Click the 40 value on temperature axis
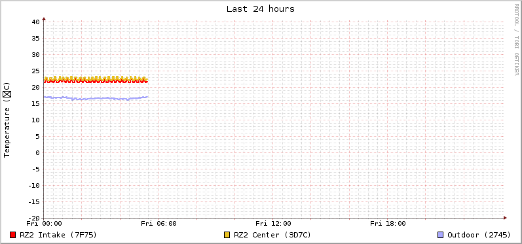 click(36, 22)
